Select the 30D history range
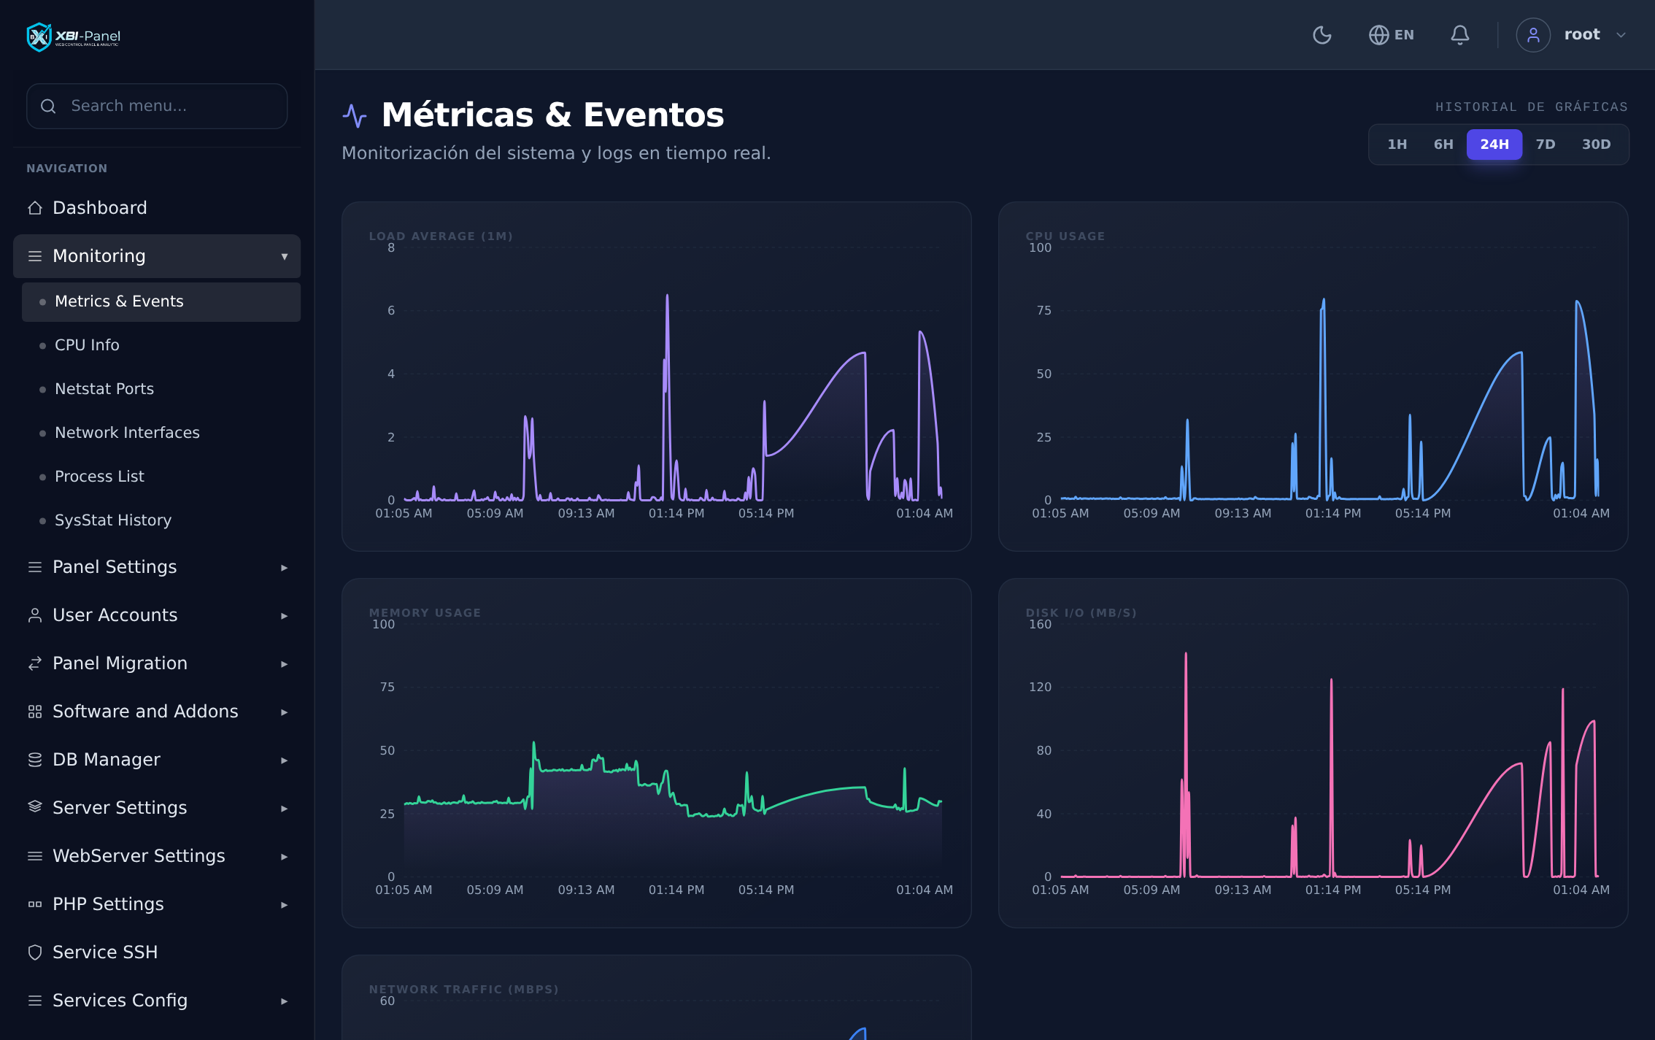Screen dimensions: 1655x1040 click(x=1595, y=145)
